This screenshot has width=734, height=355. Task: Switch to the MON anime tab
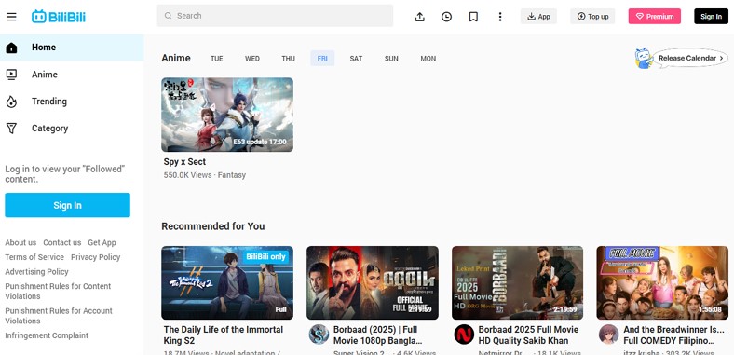pyautogui.click(x=428, y=59)
